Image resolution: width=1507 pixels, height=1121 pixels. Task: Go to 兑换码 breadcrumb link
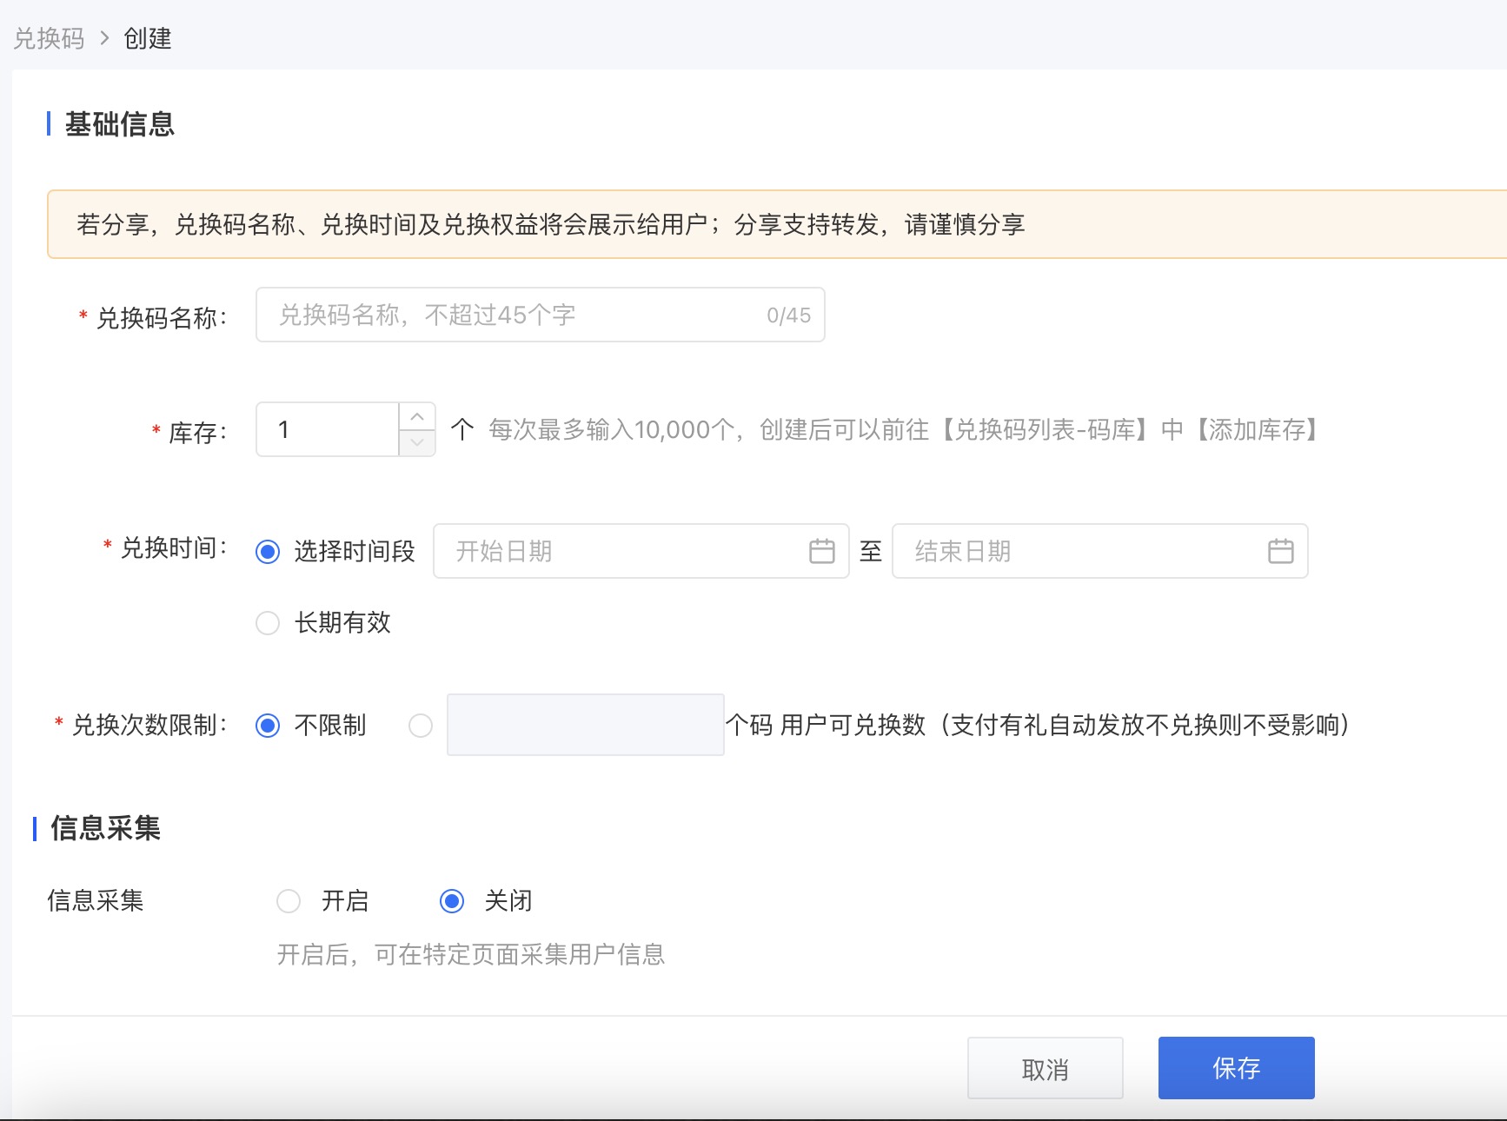pos(49,38)
